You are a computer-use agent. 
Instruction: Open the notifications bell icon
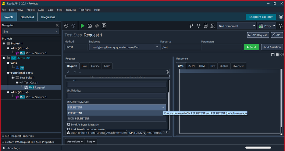tap(198, 26)
